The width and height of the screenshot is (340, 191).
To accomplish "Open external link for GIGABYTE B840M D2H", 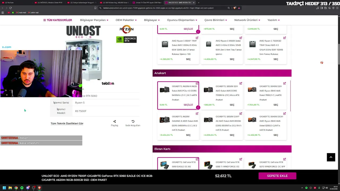I will click(x=284, y=83).
